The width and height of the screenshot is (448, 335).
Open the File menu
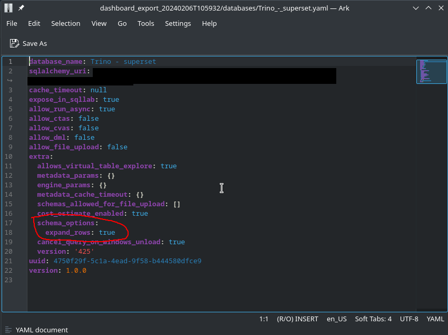click(x=12, y=23)
